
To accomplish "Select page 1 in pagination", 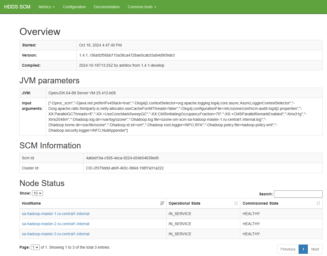I will [303, 249].
